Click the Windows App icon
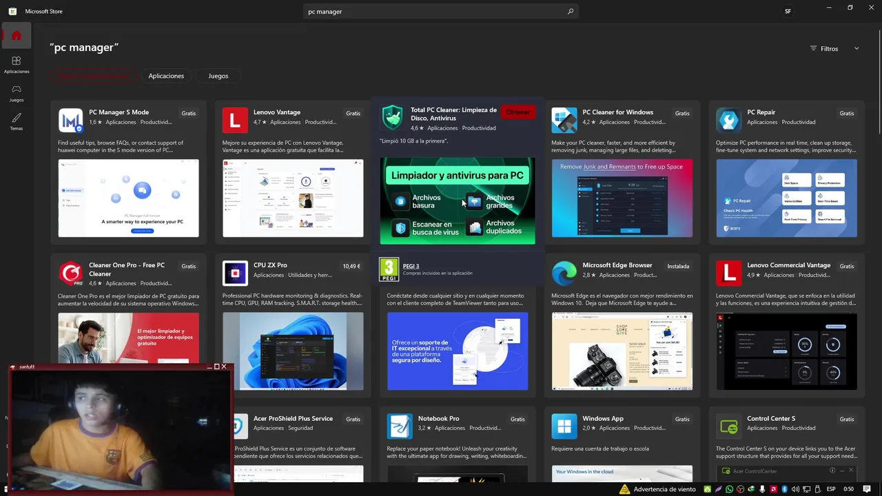 (x=564, y=426)
